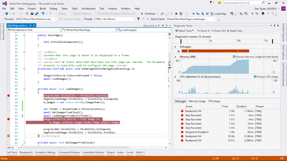Switch to the CPU Usage tab
Image resolution: width=287 pixels, height=161 pixels.
pos(214,101)
